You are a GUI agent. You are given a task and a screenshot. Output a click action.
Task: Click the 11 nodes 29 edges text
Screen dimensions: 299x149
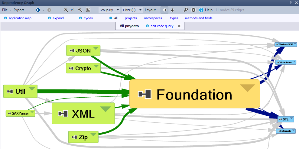point(230,10)
